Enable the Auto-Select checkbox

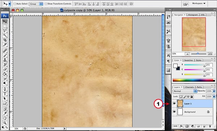pos(15,4)
